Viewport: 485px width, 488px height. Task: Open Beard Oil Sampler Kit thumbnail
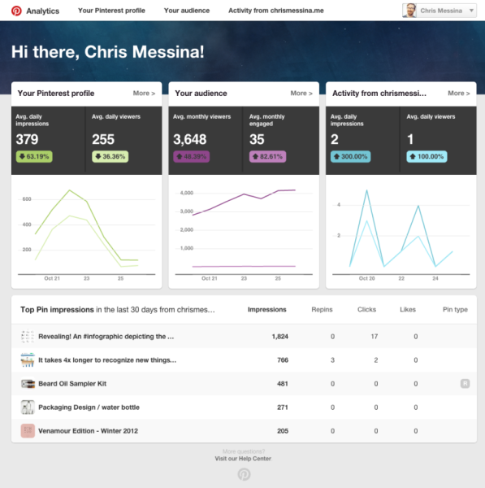28,383
